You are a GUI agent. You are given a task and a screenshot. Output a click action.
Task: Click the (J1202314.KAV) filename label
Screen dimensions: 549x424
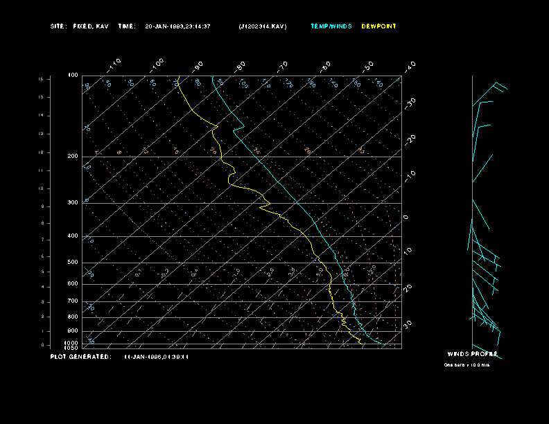[x=262, y=26]
